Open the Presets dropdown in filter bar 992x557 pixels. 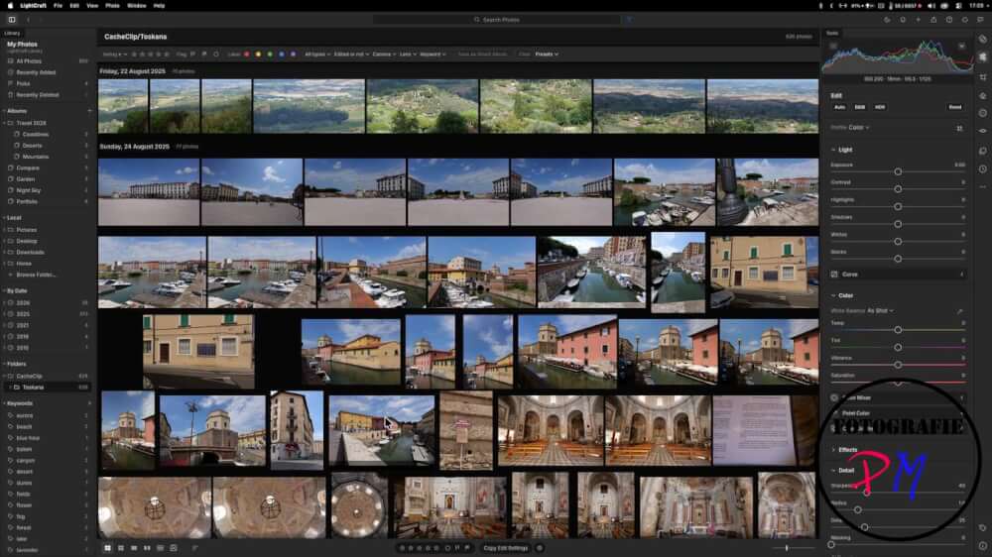[547, 55]
